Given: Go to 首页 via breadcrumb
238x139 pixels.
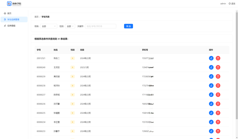Looking at the screenshot, I should (x=36, y=17).
